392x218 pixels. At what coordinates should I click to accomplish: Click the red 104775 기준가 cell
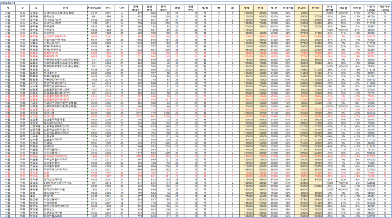370,36
